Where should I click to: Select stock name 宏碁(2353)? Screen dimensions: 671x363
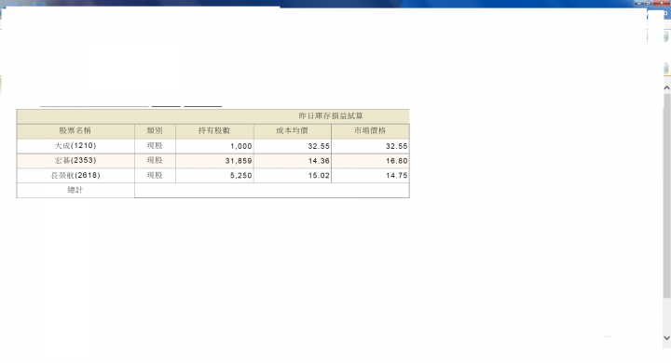75,160
